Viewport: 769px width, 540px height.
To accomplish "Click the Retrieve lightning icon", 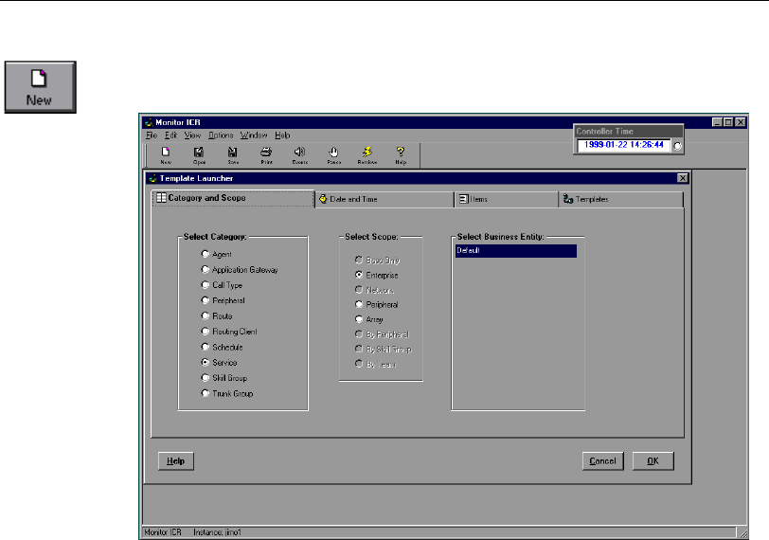I will [367, 155].
